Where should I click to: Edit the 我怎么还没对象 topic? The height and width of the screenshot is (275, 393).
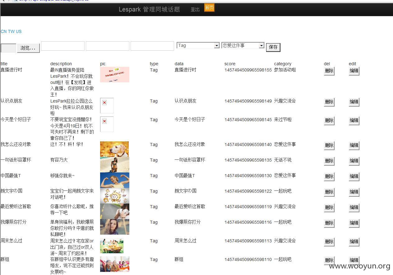pyautogui.click(x=354, y=145)
